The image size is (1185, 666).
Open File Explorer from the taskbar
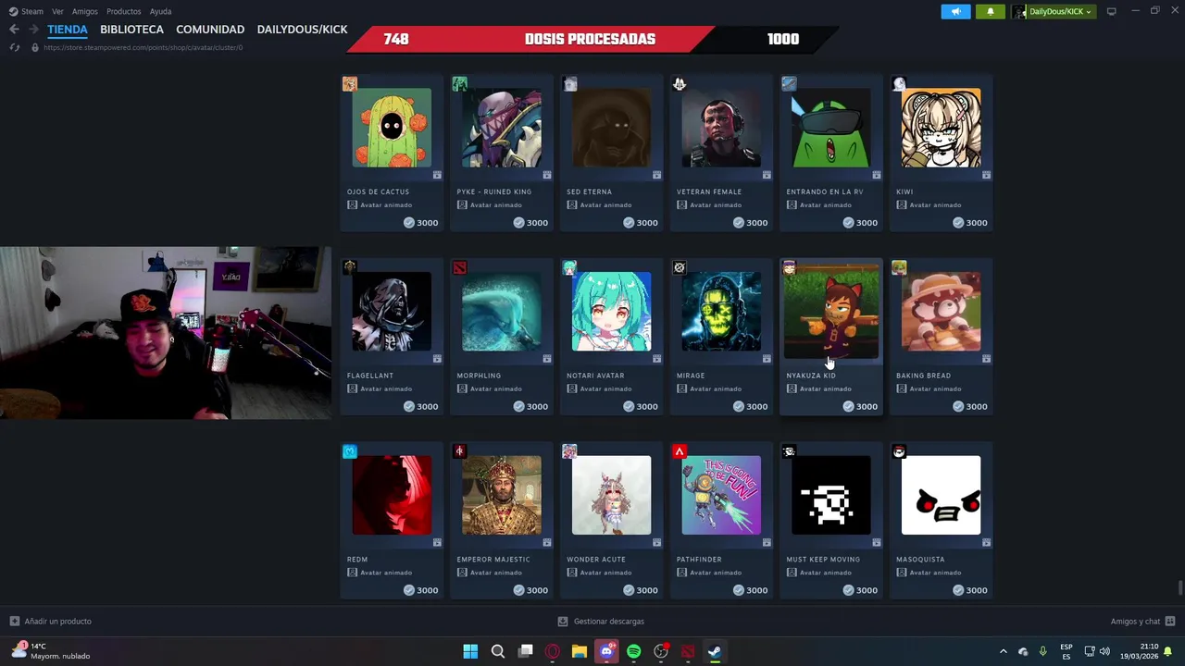(580, 651)
